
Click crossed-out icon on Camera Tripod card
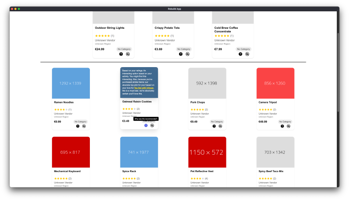289,126
